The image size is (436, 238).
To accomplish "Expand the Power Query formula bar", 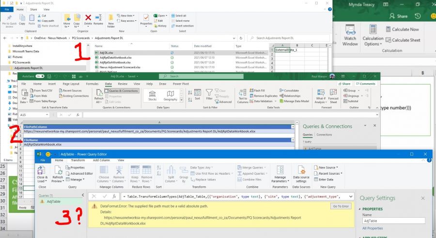I will tap(351, 196).
